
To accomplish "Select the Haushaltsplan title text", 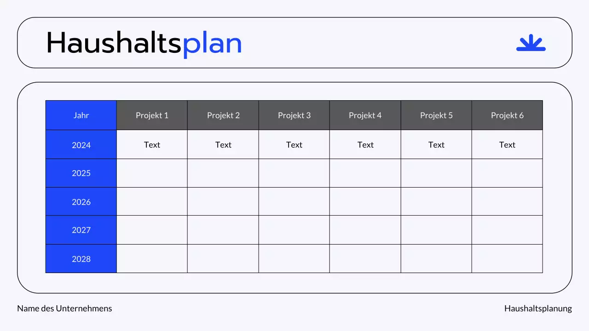I will point(144,44).
